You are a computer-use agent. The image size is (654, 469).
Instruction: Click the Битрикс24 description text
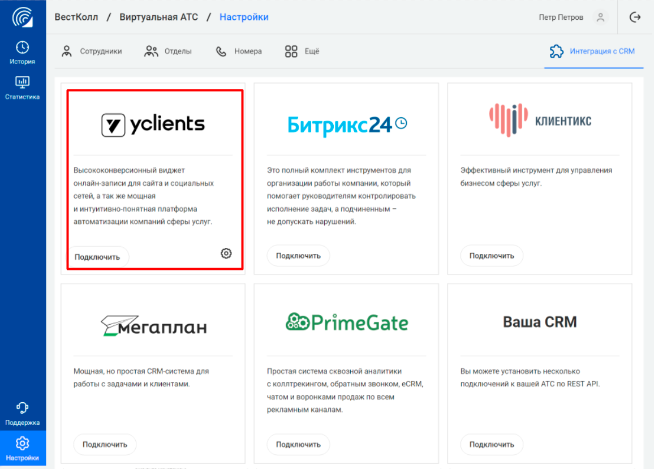coord(341,196)
